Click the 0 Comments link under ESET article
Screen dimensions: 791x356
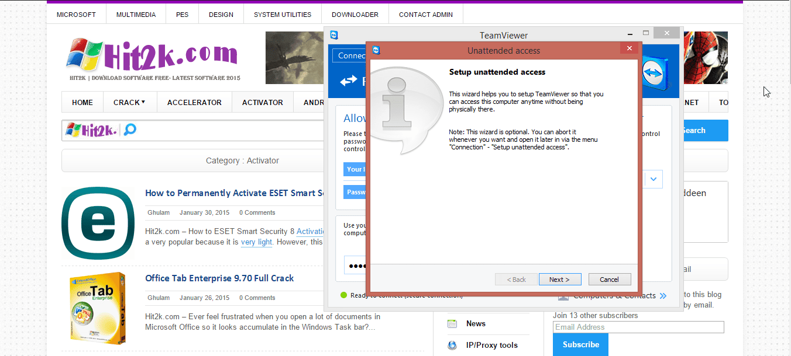257,212
